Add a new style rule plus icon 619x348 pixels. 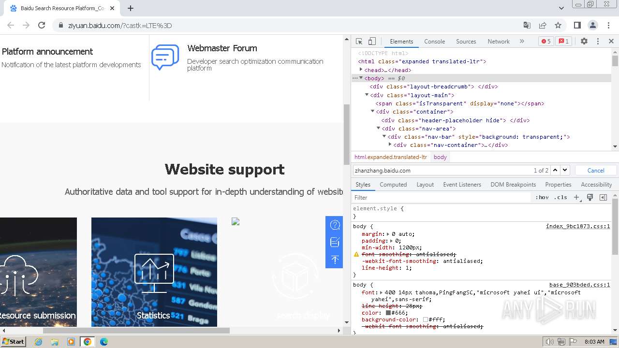[576, 197]
